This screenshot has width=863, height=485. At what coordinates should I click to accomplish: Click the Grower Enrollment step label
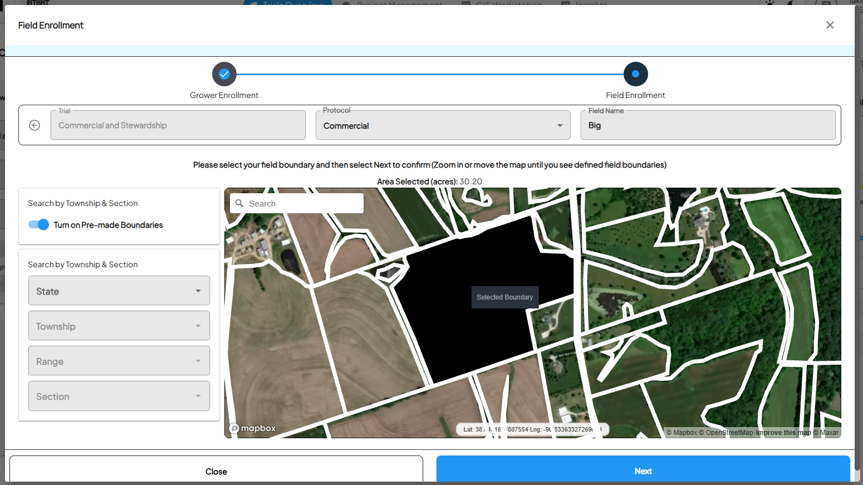[224, 95]
